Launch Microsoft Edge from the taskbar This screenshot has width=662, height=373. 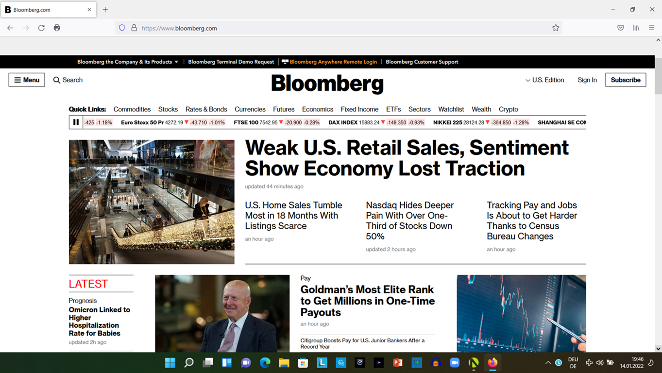pos(265,363)
